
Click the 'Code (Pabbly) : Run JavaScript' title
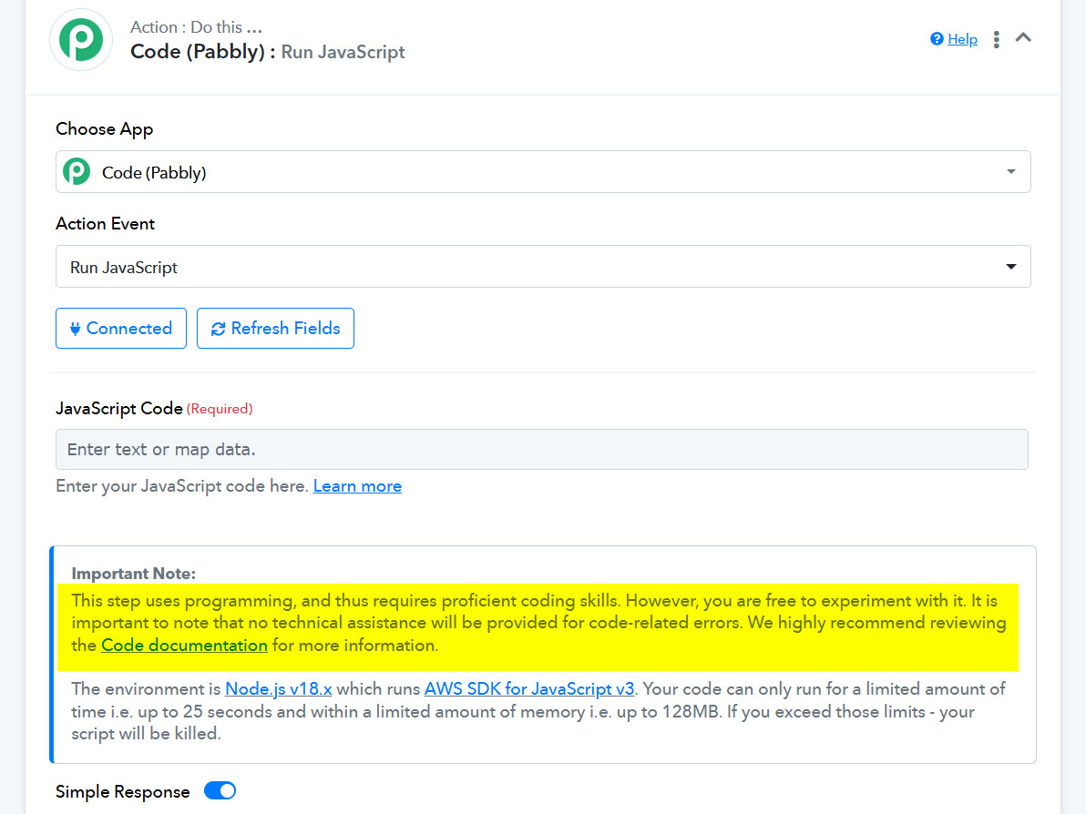click(x=267, y=52)
